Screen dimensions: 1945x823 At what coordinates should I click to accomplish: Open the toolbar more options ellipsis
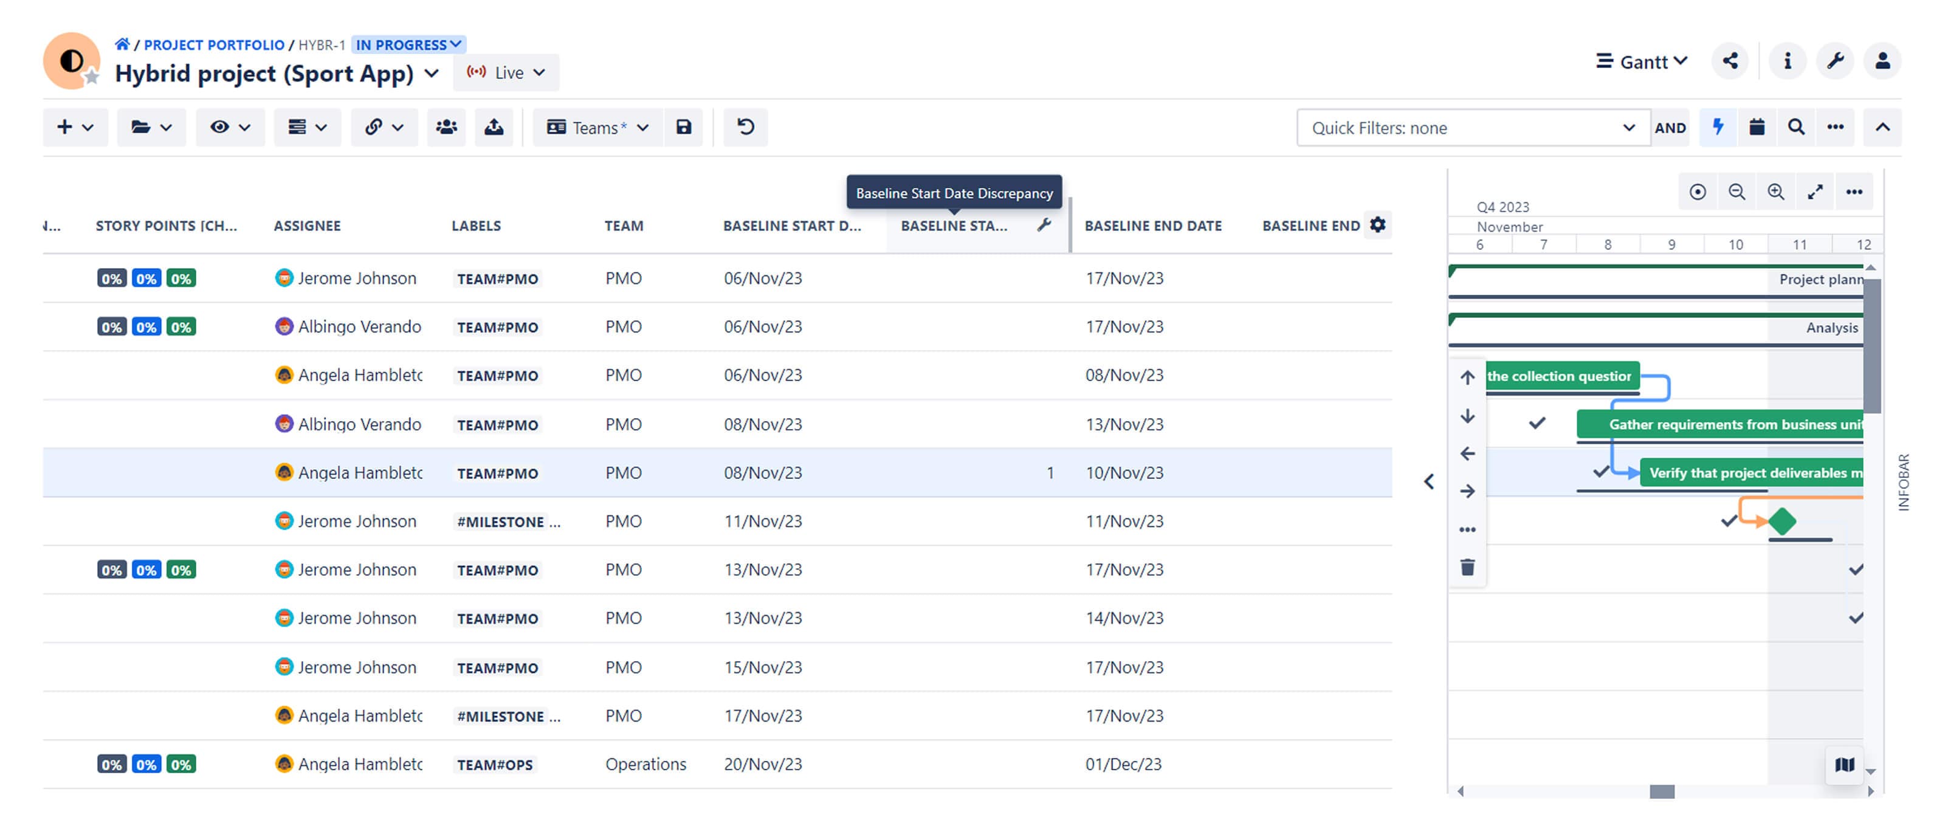click(x=1835, y=128)
